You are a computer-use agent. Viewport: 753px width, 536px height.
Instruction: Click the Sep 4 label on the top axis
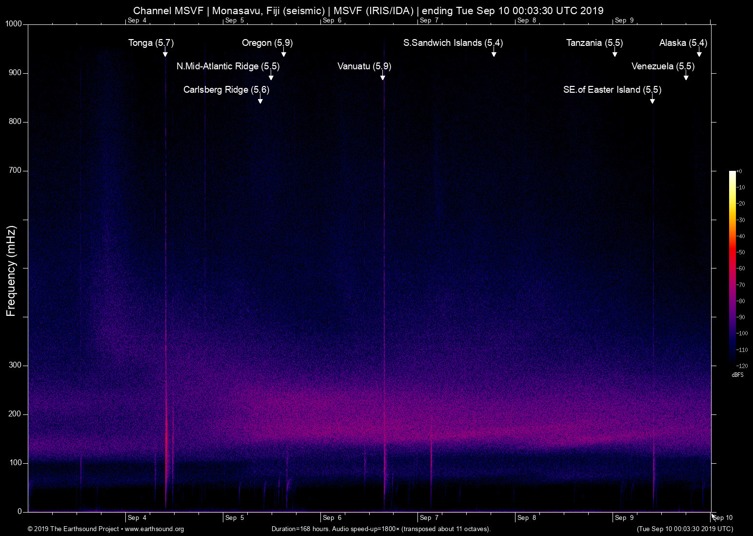pos(137,21)
